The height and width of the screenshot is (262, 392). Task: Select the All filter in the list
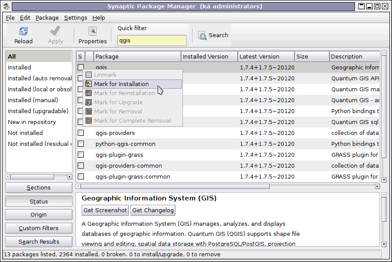click(x=39, y=56)
